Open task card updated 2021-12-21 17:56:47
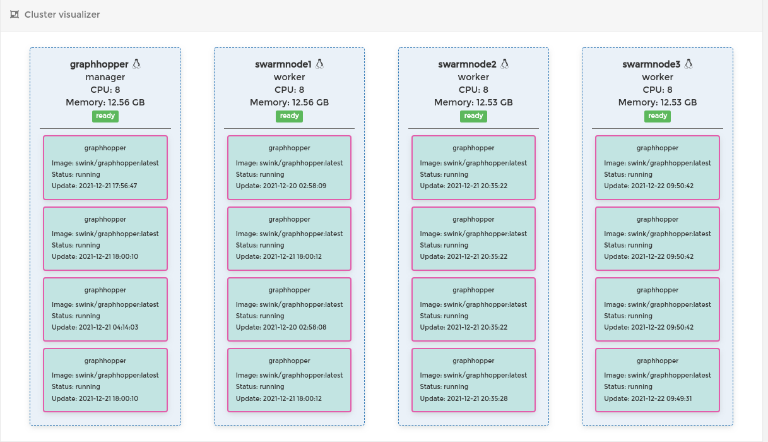The width and height of the screenshot is (768, 442). coord(105,167)
